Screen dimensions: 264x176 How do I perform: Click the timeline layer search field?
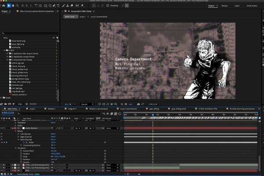tap(58, 114)
